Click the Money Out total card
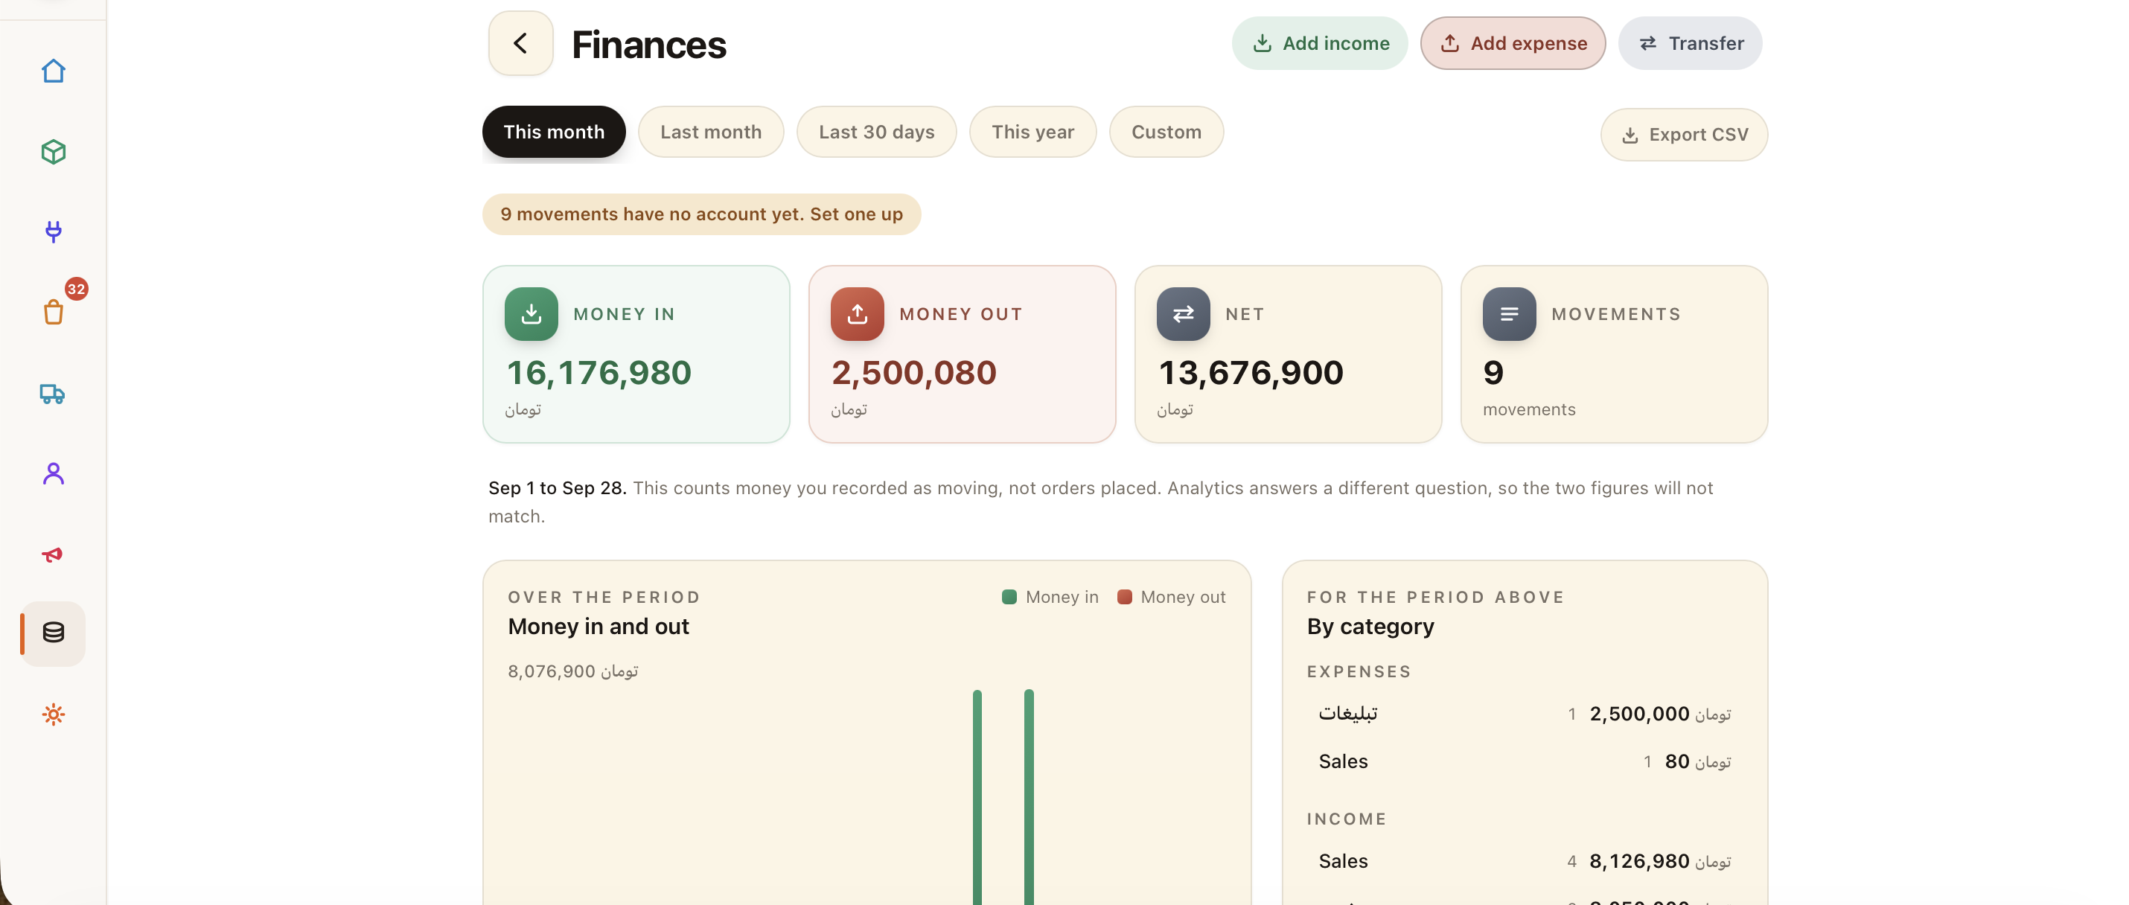 961,354
